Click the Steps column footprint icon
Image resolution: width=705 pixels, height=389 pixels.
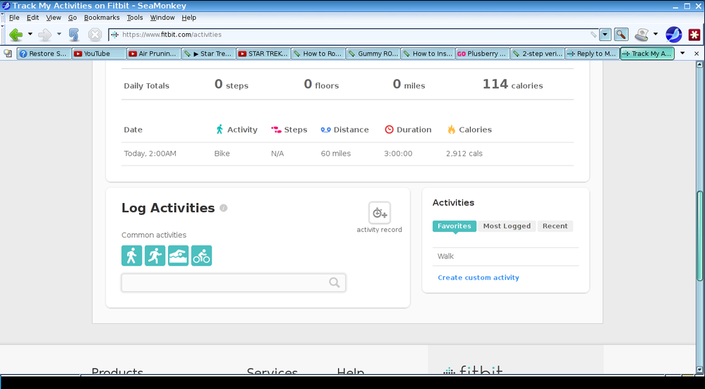coord(276,130)
